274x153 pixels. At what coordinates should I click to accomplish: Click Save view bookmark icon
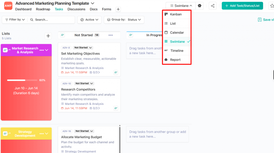pyautogui.click(x=260, y=20)
